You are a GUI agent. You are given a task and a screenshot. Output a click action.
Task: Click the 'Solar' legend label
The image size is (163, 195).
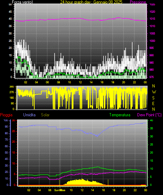(x=45, y=115)
